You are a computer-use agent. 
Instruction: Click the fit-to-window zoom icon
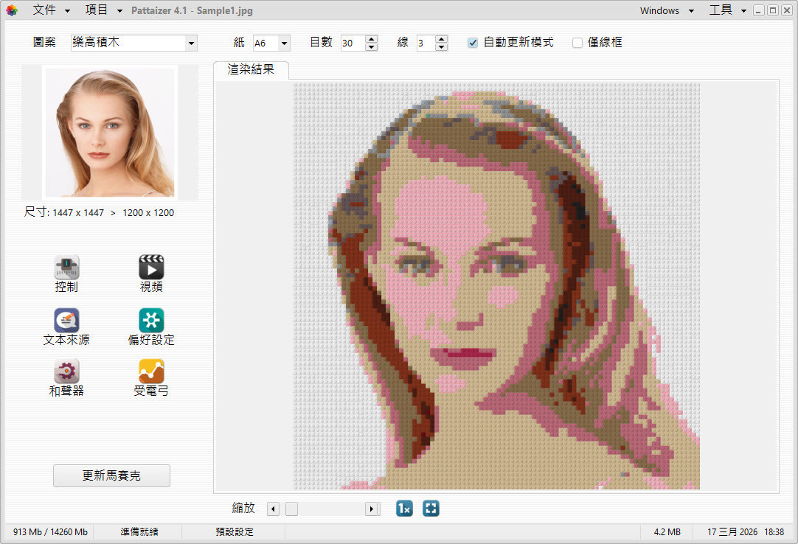point(431,509)
